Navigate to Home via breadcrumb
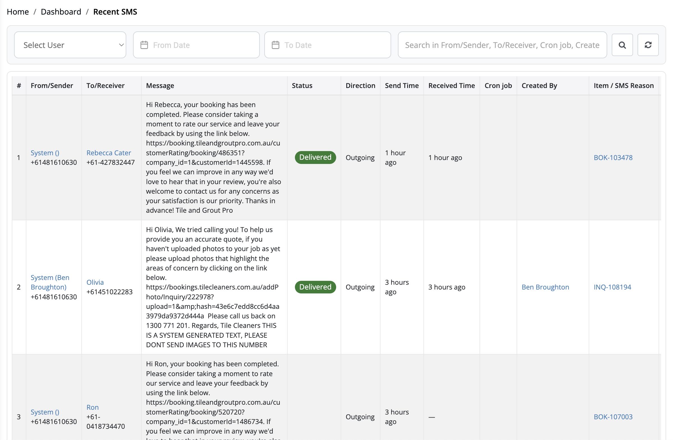The width and height of the screenshot is (674, 440). tap(18, 11)
